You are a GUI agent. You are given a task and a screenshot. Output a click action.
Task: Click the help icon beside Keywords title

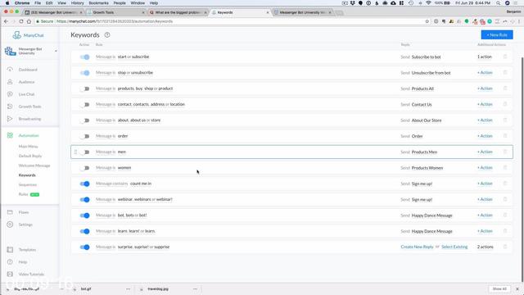pos(107,34)
